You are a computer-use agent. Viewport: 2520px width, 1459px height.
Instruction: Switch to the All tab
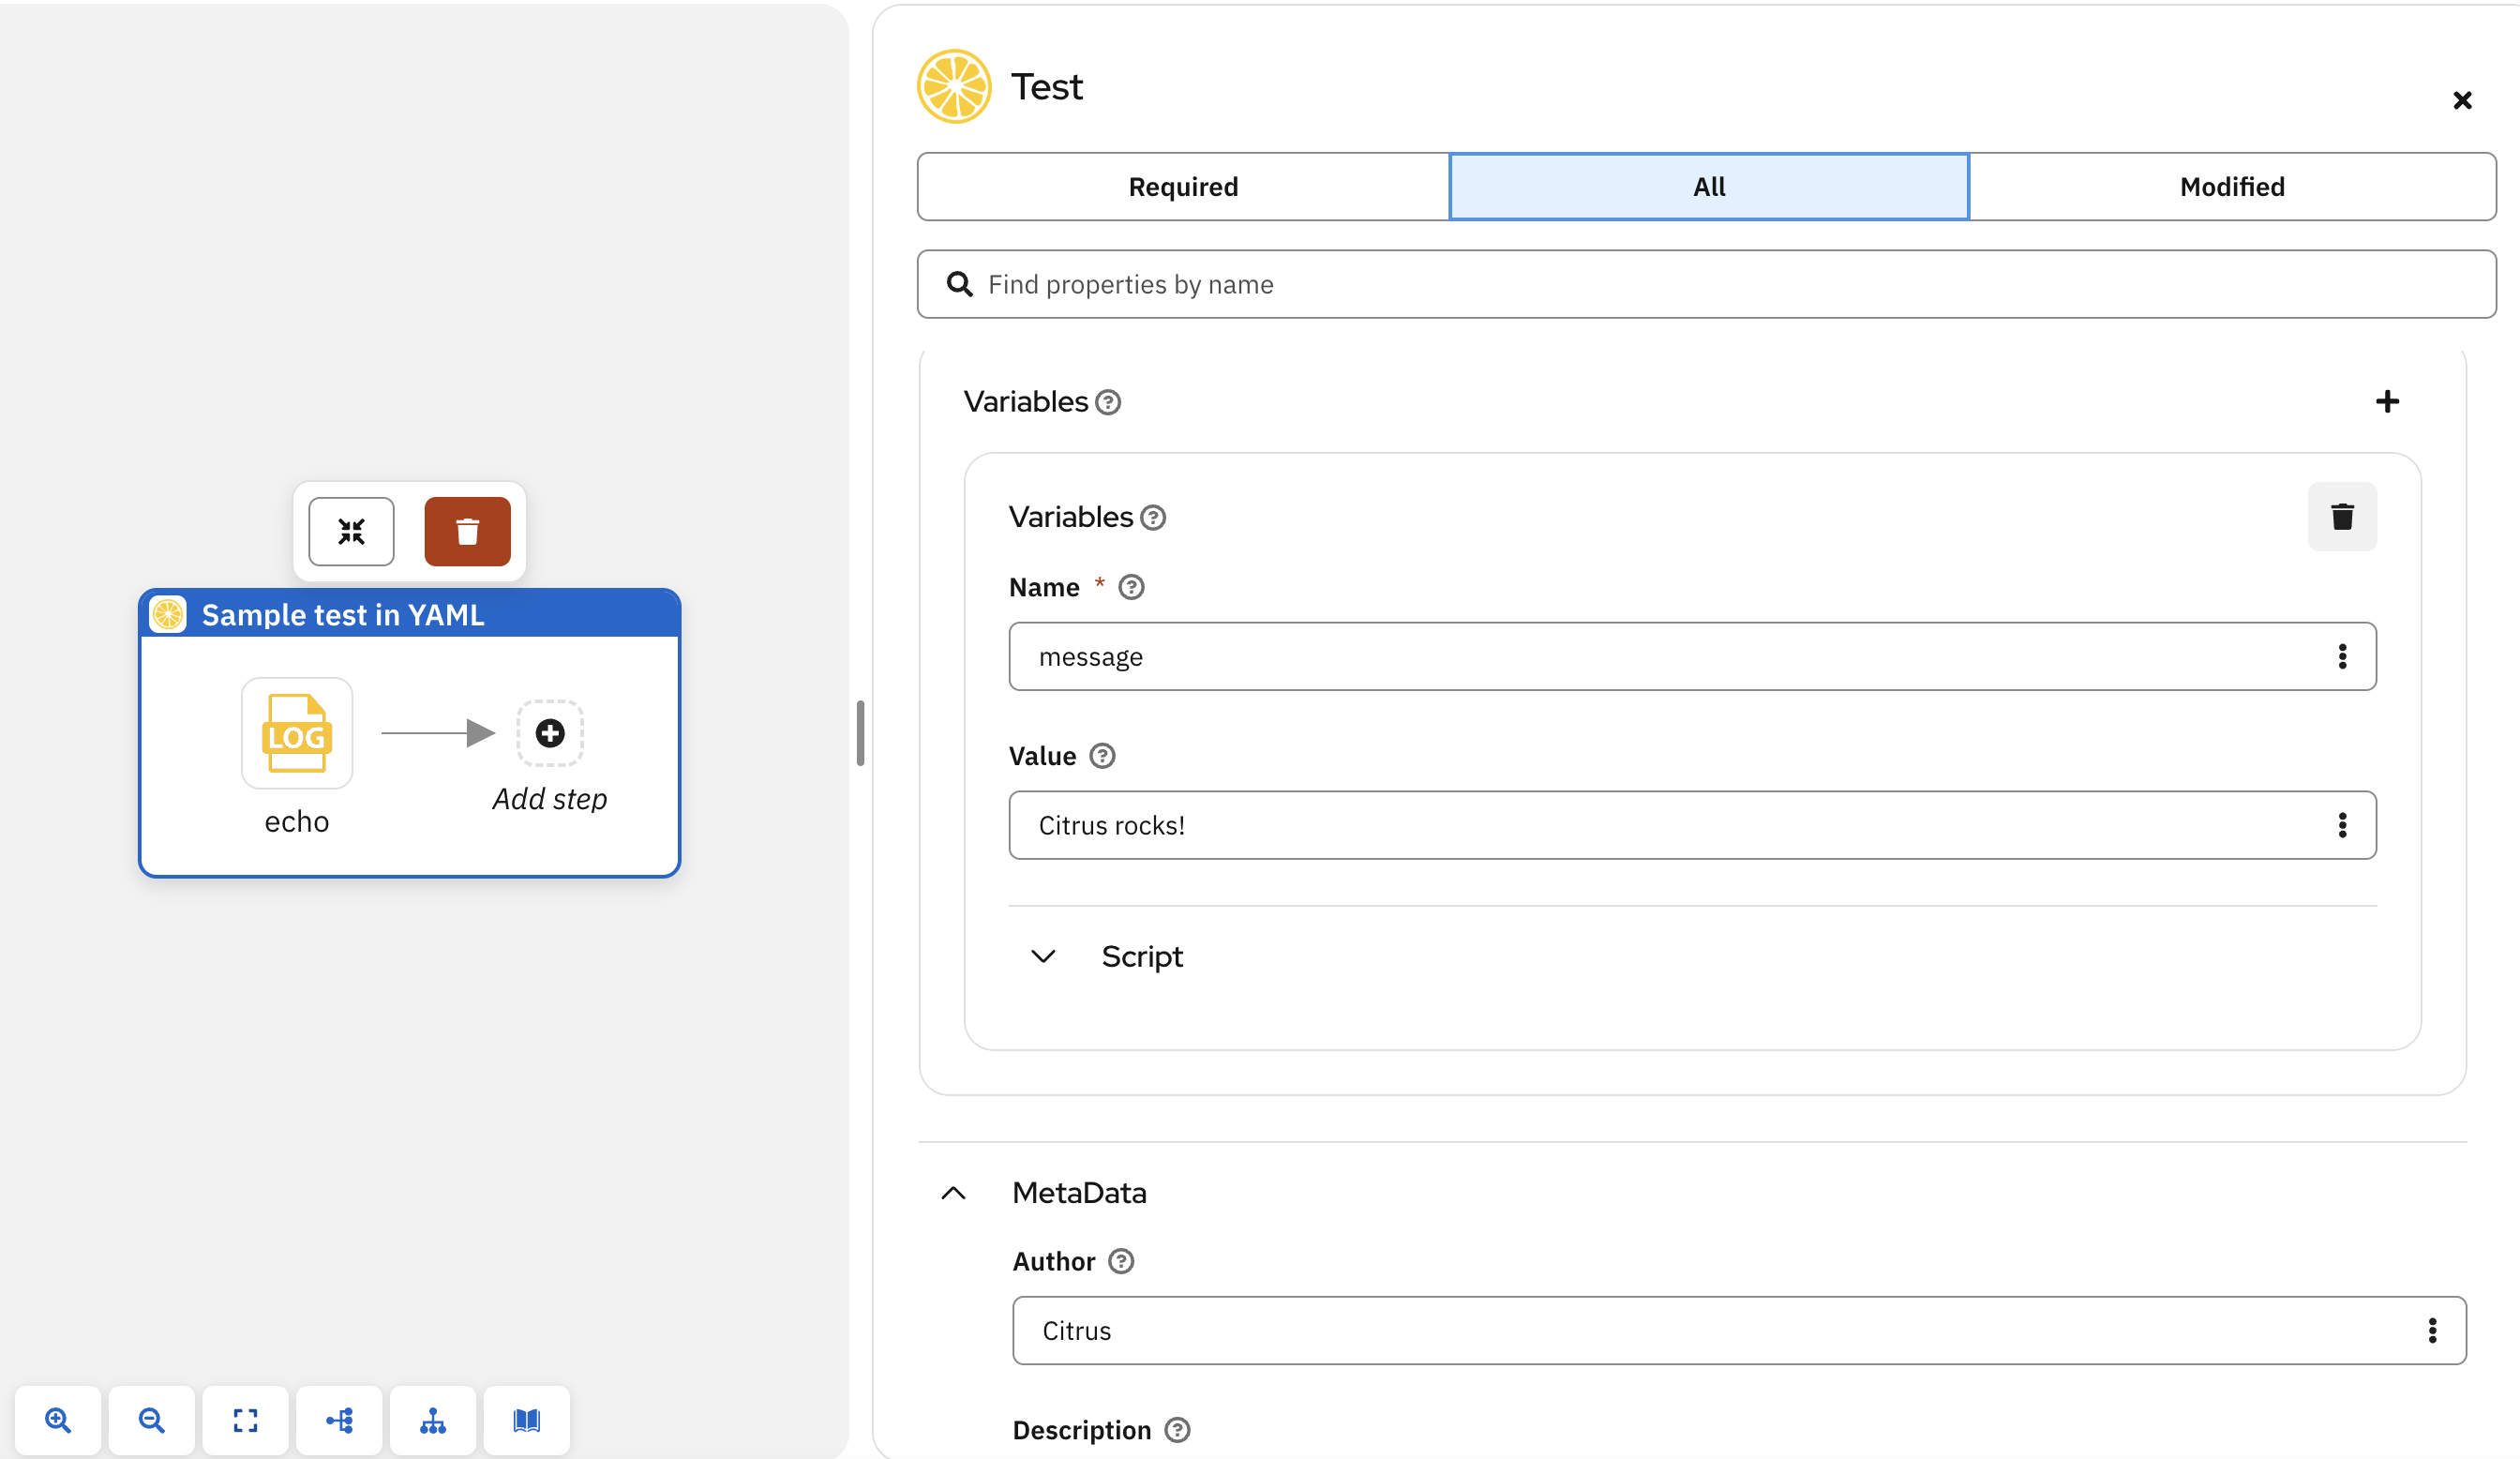pyautogui.click(x=1709, y=187)
